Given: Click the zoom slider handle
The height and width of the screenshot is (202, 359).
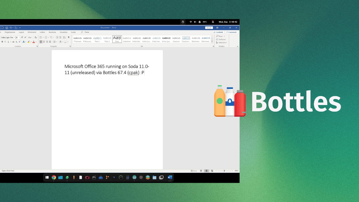Looking at the screenshot, I should coord(224,171).
